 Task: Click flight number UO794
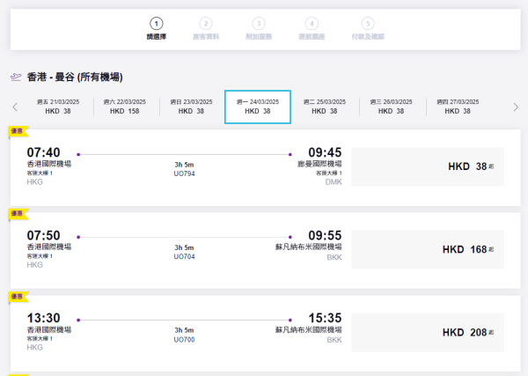(184, 173)
